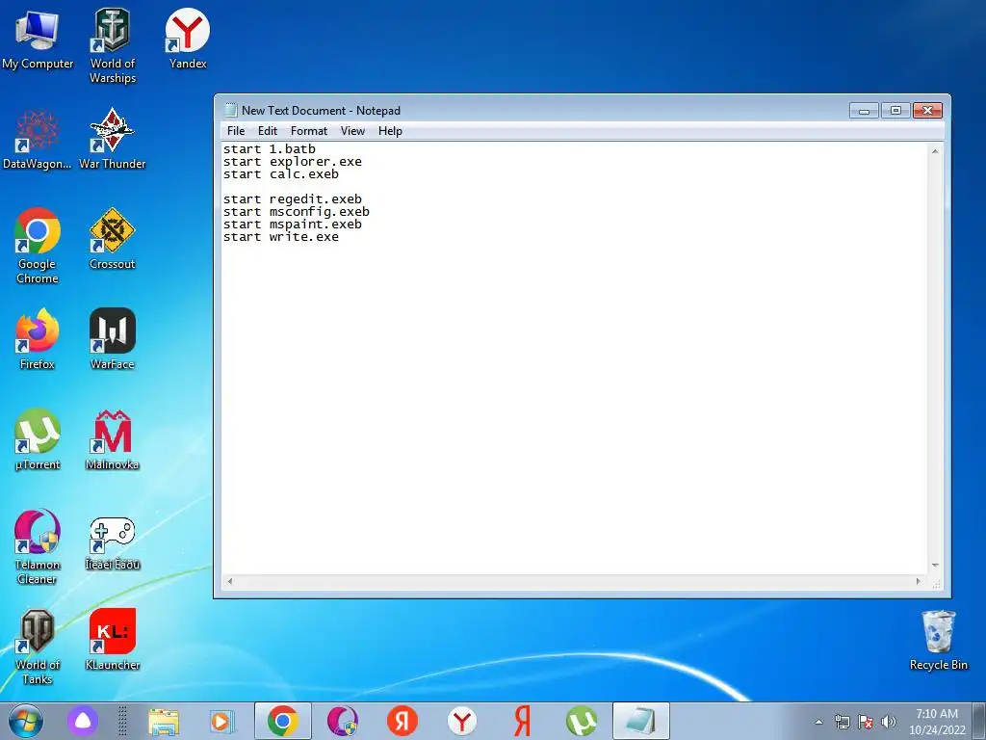The height and width of the screenshot is (740, 986).
Task: Click the line "start 1.batb"
Action: pyautogui.click(x=270, y=149)
